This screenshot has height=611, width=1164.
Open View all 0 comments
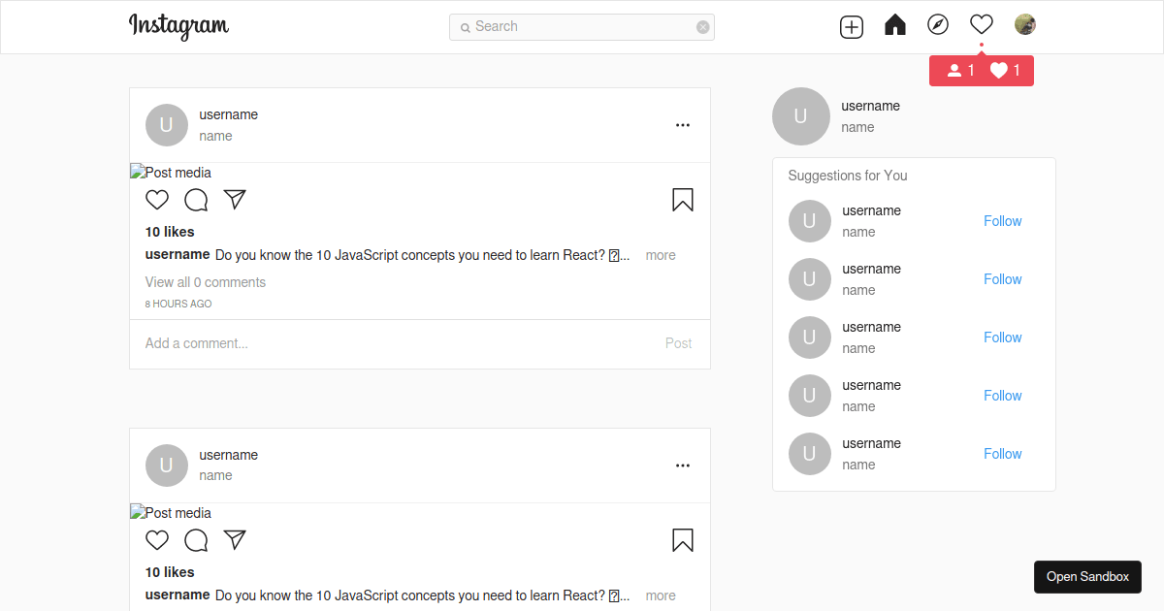coord(205,281)
